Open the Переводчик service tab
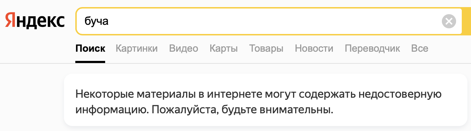Screen dimensions: 471x131 [372, 49]
